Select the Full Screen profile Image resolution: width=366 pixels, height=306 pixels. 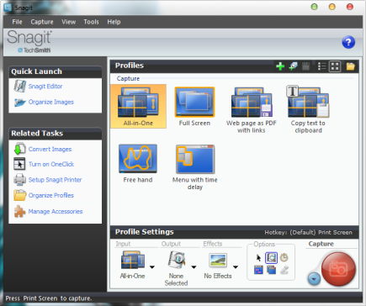pos(194,106)
